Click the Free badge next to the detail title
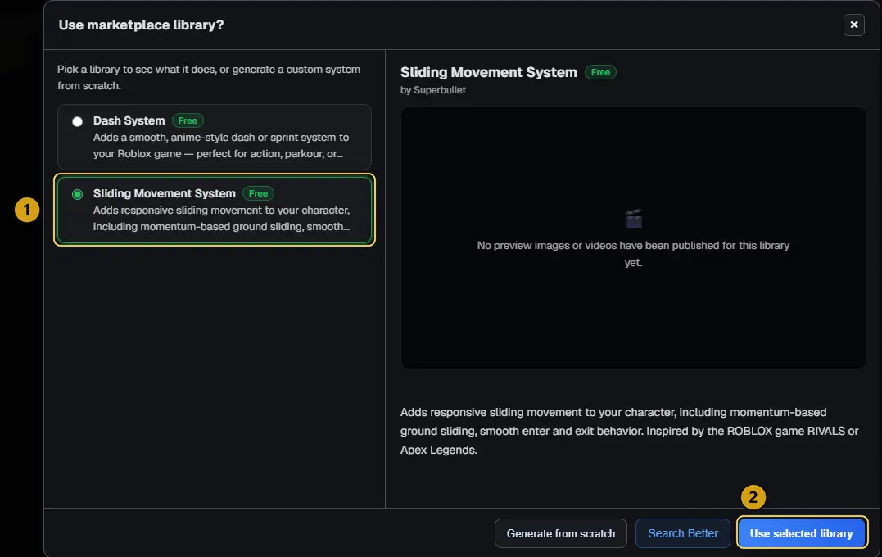882x557 pixels. click(600, 72)
